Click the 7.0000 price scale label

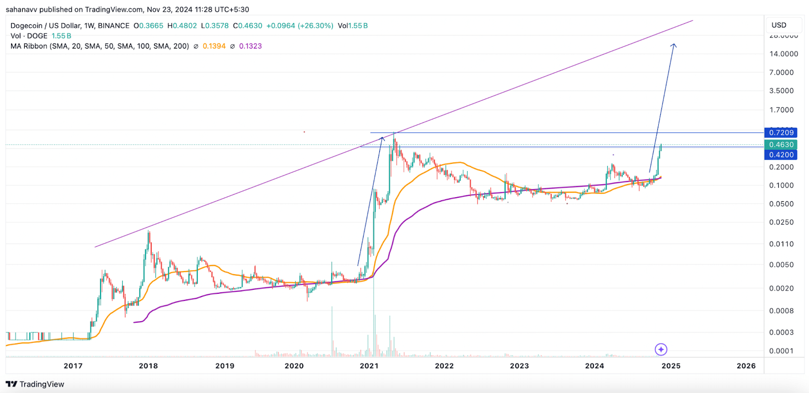(x=782, y=72)
